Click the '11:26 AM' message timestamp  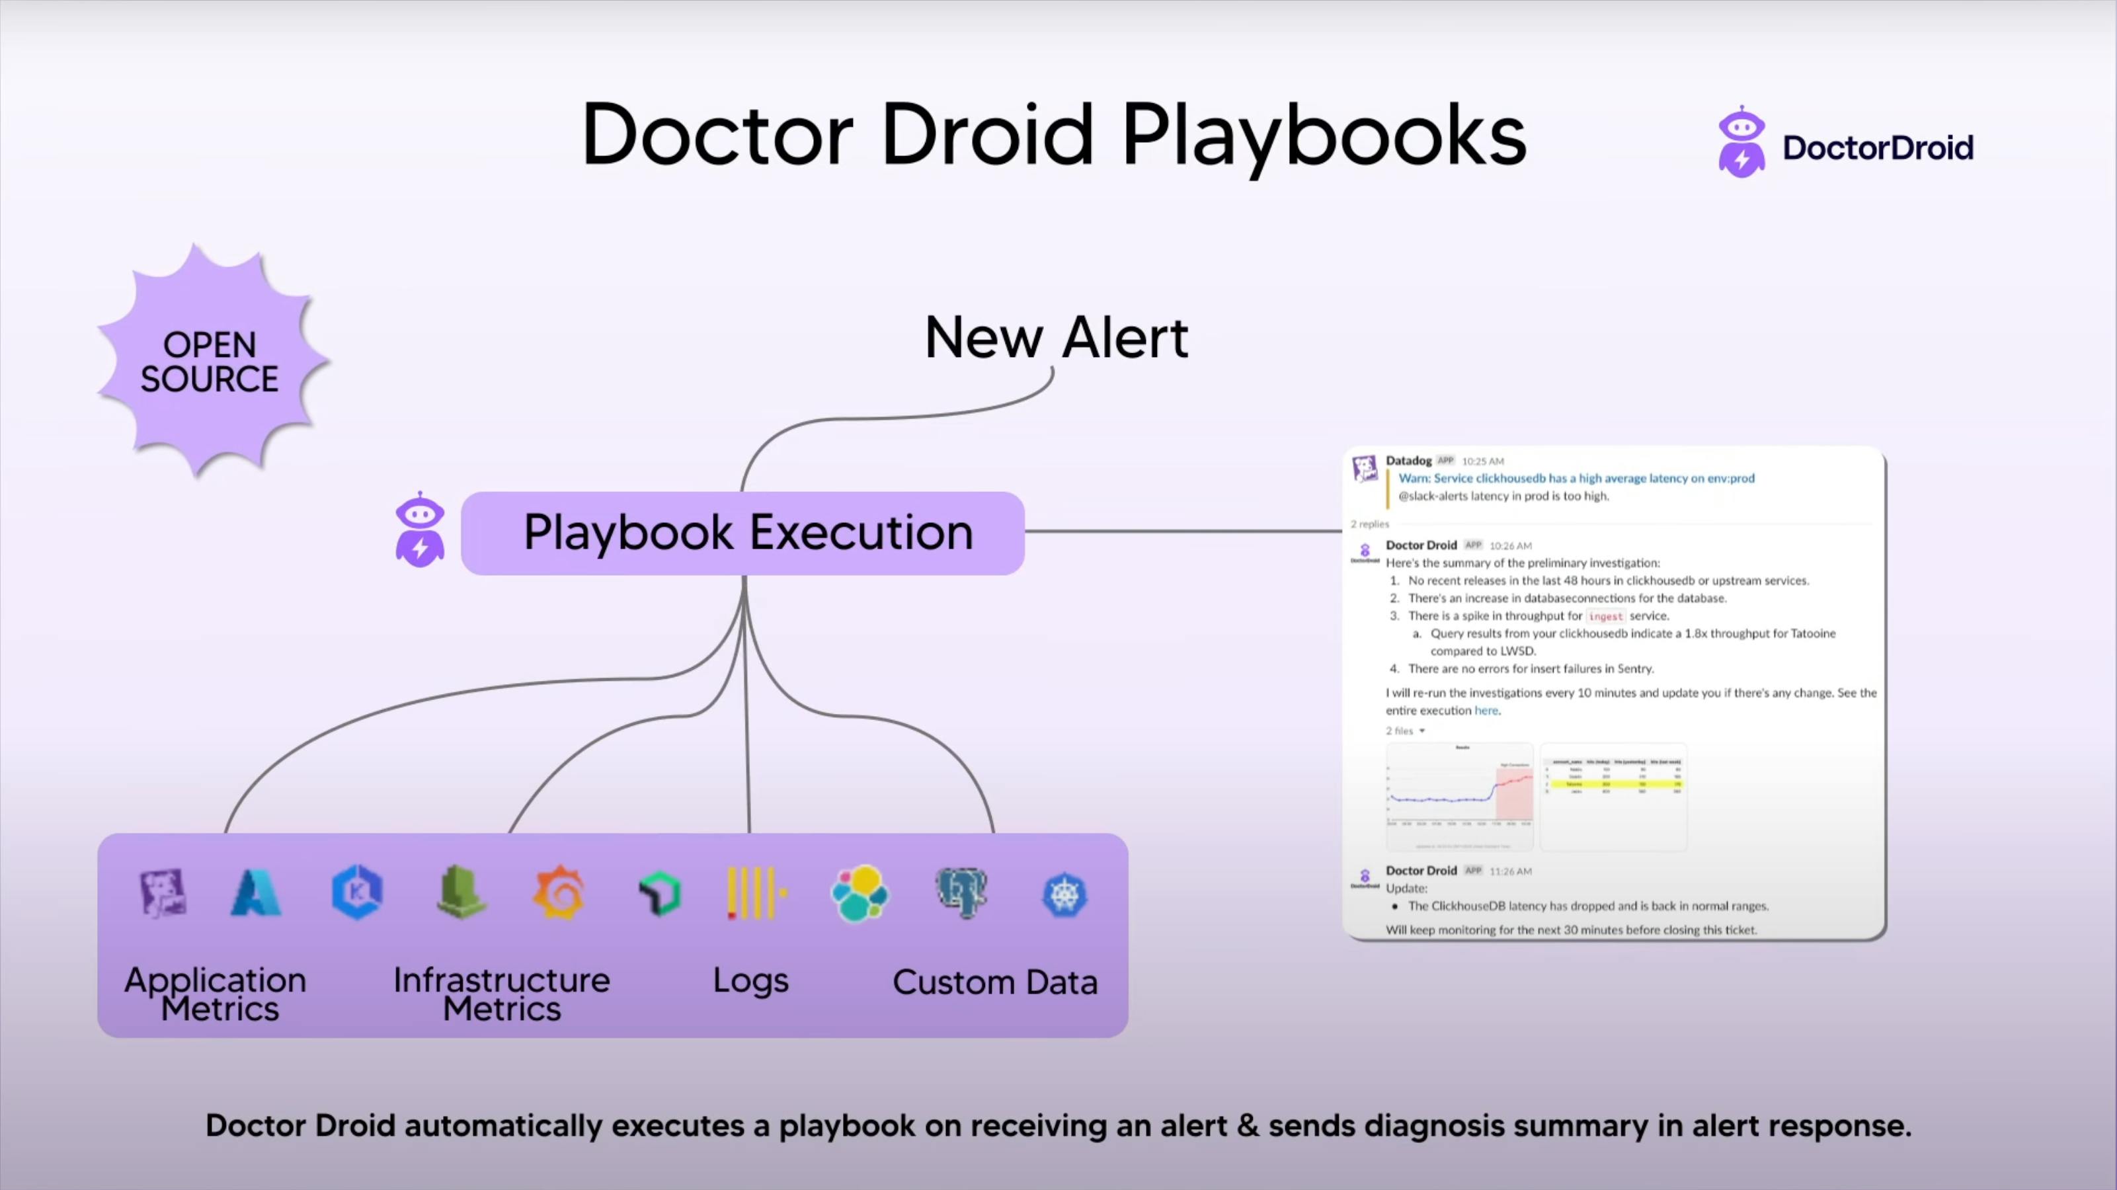(1511, 871)
